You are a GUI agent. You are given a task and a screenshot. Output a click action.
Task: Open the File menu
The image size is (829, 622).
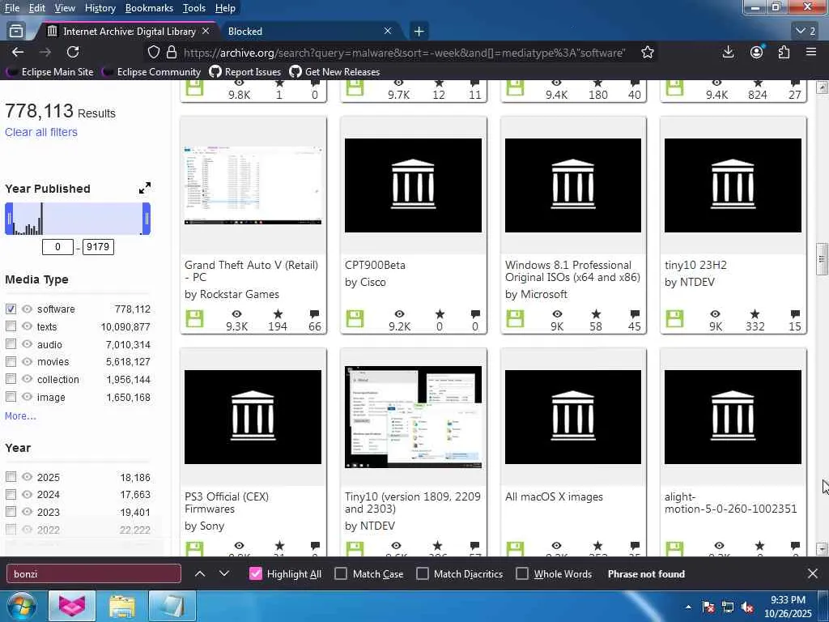pos(12,8)
